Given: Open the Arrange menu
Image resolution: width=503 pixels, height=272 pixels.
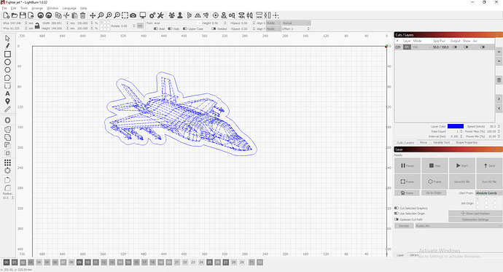Looking at the screenshot, I should point(37,8).
